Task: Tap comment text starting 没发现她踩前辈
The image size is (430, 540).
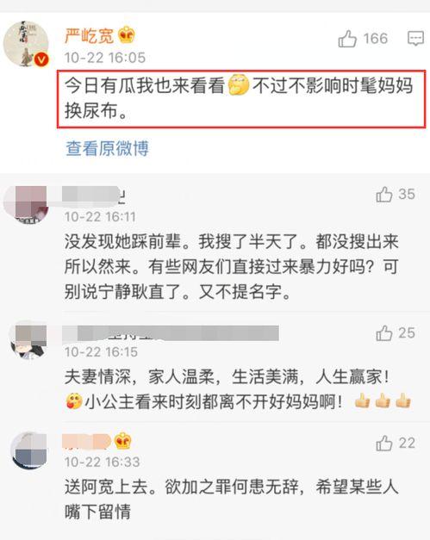Action: coord(232,267)
